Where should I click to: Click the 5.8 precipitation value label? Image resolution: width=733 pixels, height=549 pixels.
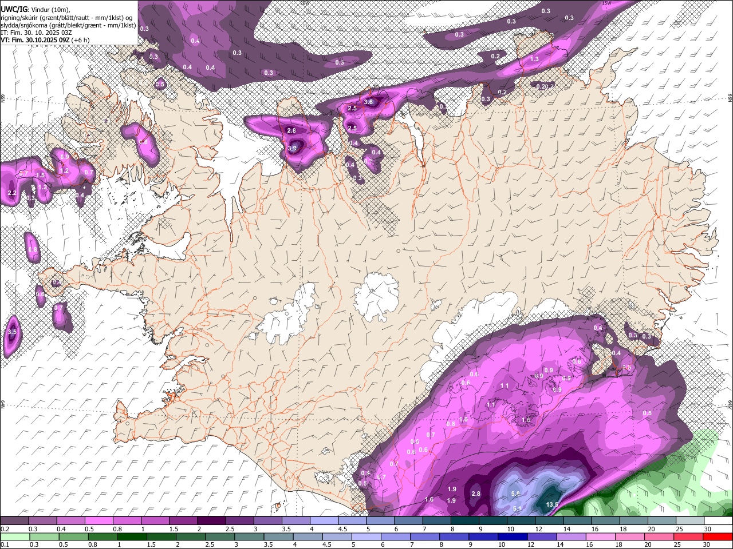(x=515, y=494)
